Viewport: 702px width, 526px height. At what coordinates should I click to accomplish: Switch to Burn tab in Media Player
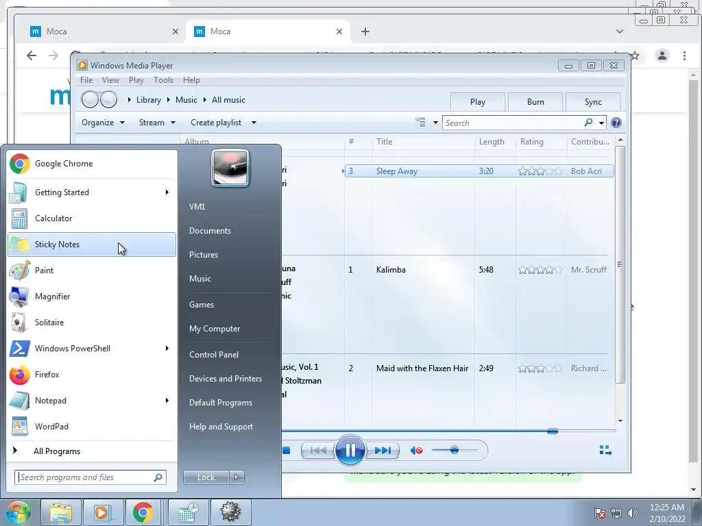click(x=535, y=102)
